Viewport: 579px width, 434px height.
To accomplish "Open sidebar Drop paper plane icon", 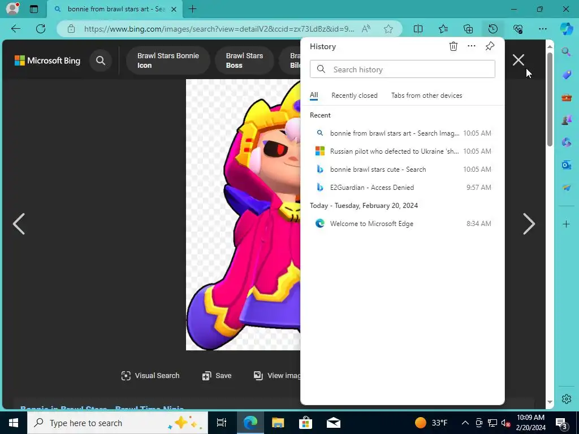I will (x=567, y=188).
